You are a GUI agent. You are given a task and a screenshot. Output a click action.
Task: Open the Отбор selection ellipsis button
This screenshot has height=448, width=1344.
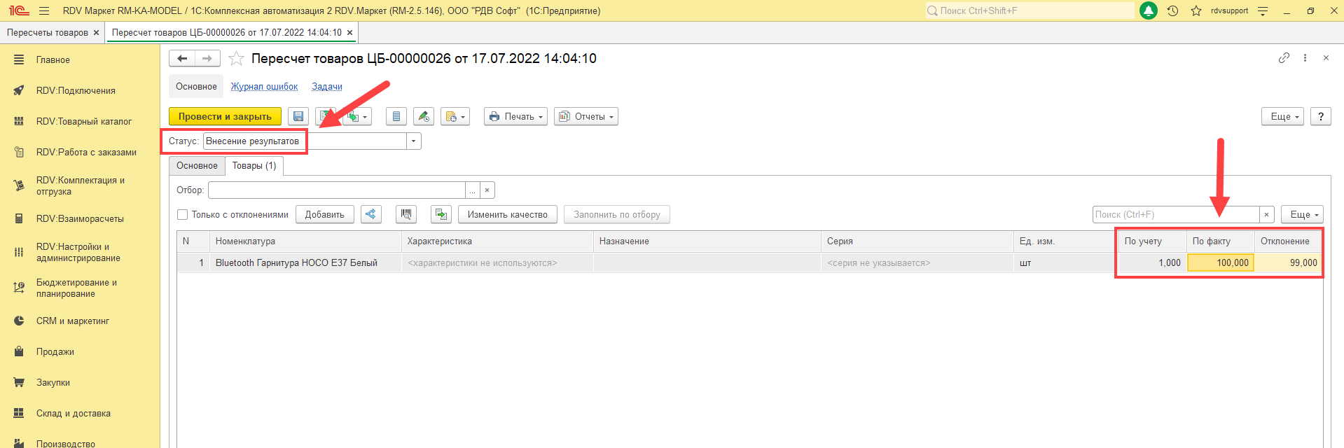[x=473, y=190]
